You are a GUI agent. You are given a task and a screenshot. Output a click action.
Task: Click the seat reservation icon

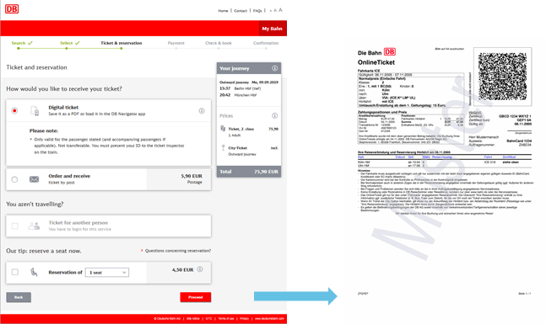pyautogui.click(x=34, y=272)
